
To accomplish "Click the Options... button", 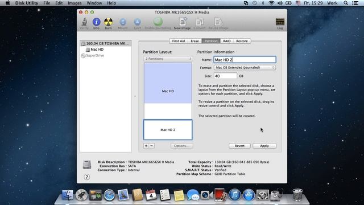I will pyautogui.click(x=182, y=146).
